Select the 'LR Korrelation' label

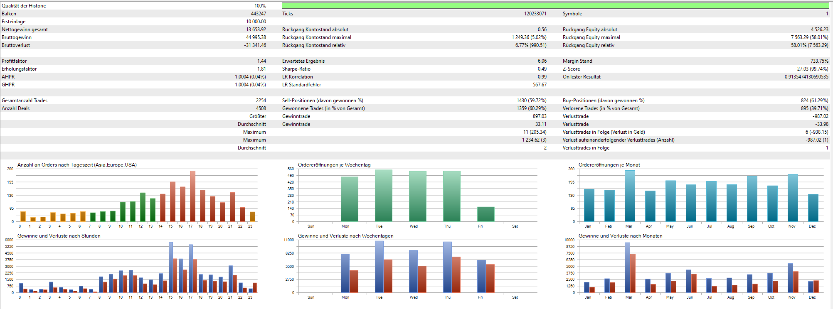pos(298,77)
